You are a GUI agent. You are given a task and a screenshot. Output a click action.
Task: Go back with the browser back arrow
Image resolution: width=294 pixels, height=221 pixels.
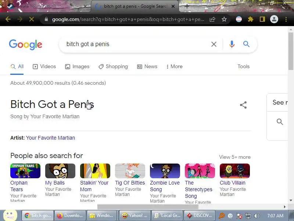(8, 19)
